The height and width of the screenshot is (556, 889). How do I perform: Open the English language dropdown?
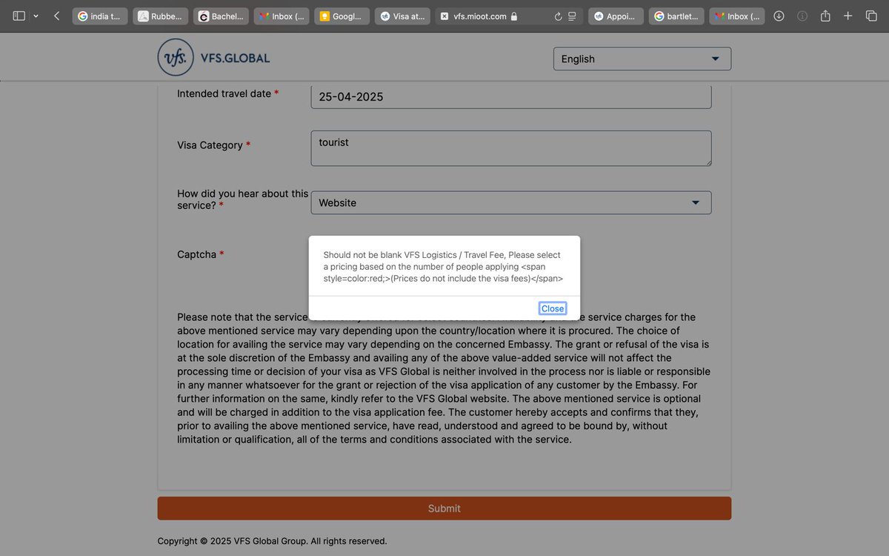point(642,59)
